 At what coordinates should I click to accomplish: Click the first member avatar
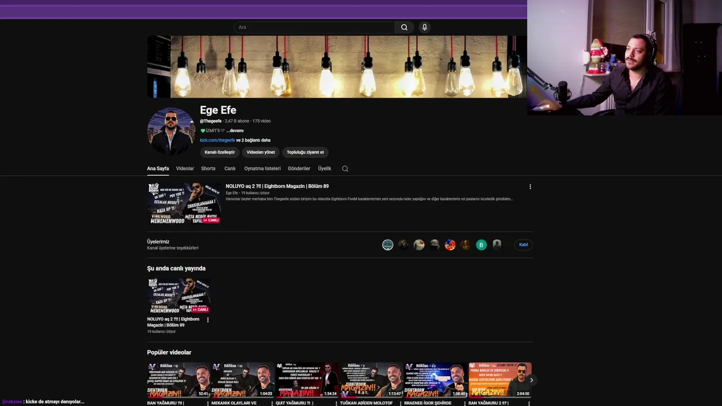(x=388, y=245)
